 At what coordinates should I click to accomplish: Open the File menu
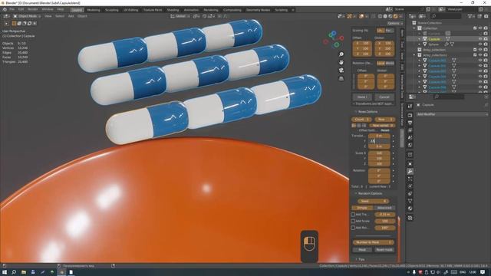click(x=12, y=10)
